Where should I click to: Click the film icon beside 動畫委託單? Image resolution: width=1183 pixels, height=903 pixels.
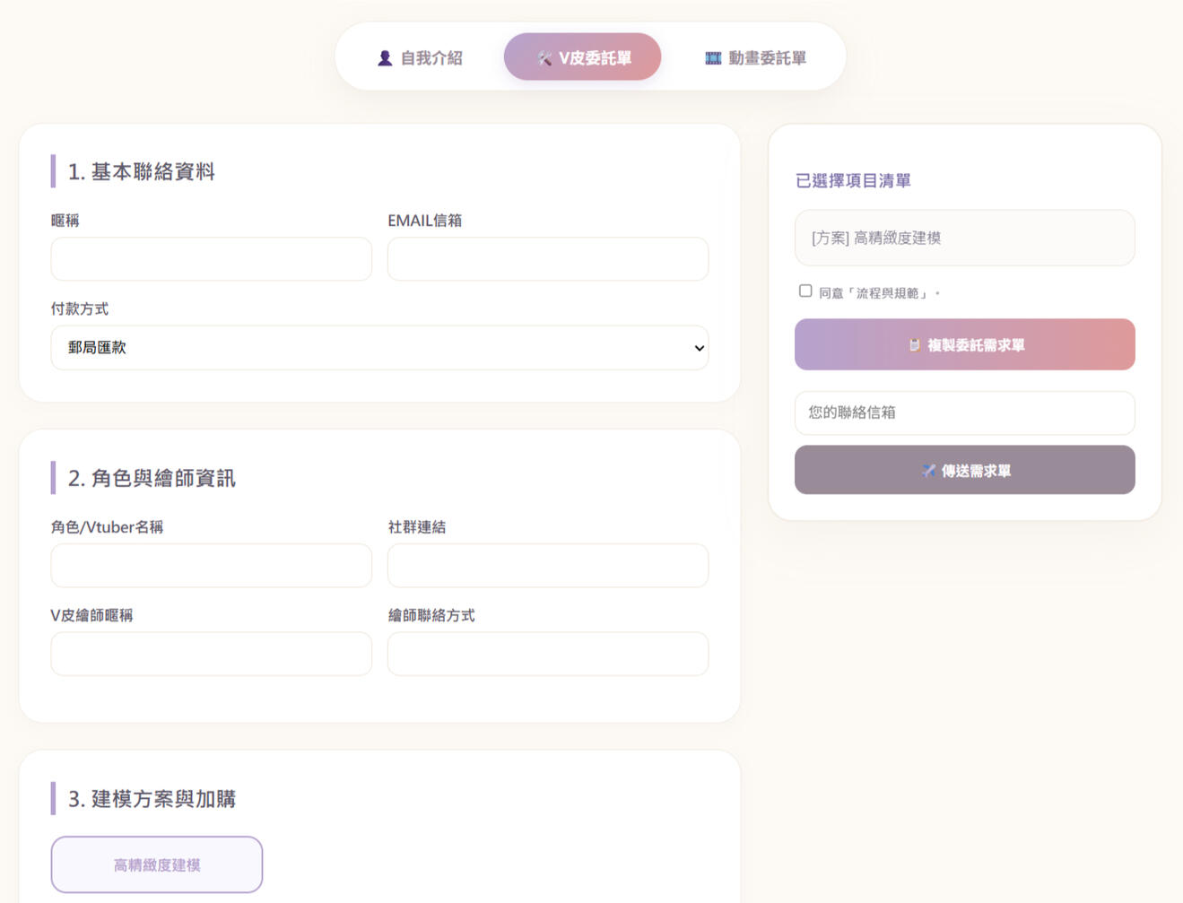(713, 58)
